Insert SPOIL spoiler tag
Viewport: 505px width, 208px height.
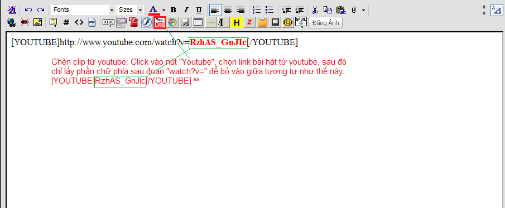(x=301, y=22)
